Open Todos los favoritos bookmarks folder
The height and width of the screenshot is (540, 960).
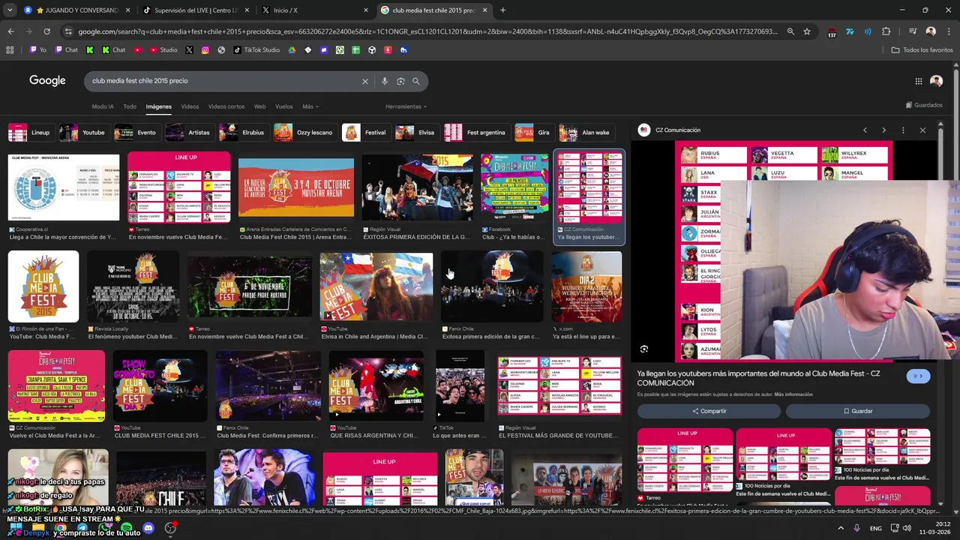(x=922, y=50)
